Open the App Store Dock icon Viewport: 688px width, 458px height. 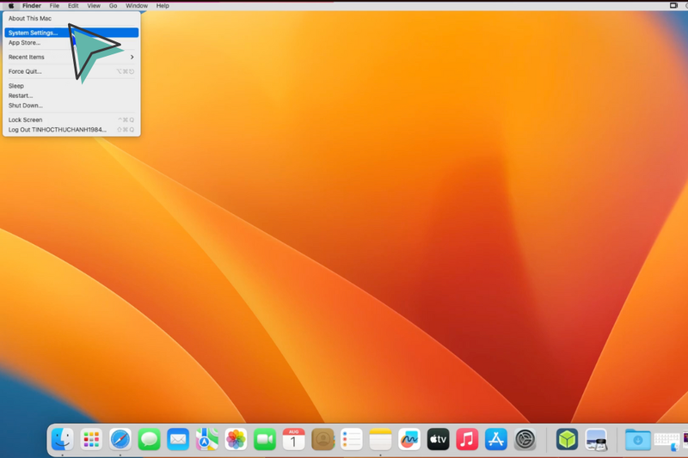(x=496, y=439)
